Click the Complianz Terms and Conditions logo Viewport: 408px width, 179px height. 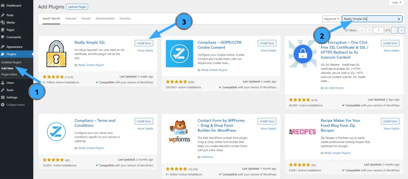pos(56,131)
